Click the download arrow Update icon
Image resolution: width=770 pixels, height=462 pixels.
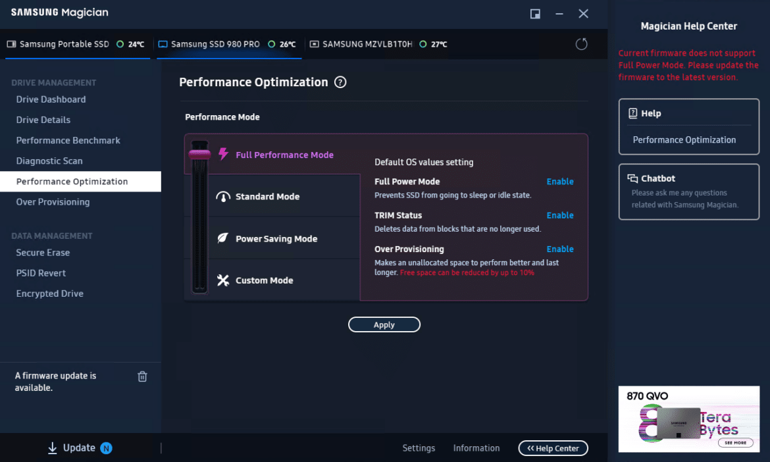(53, 448)
